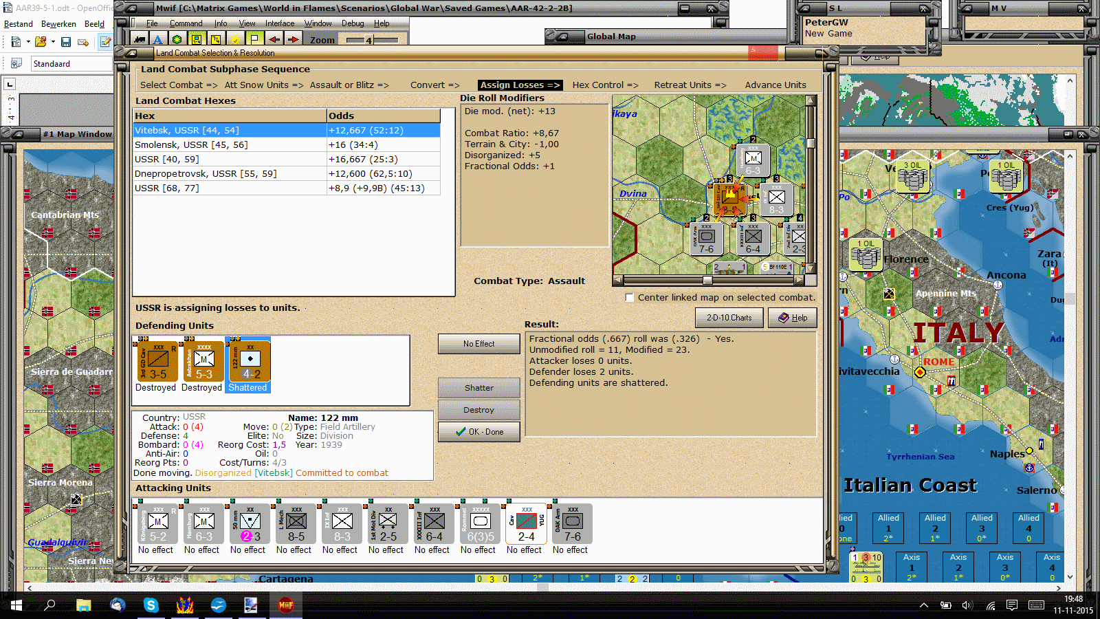This screenshot has width=1100, height=619.
Task: Adjust the Zoom slider in toolbar
Action: pyautogui.click(x=371, y=40)
